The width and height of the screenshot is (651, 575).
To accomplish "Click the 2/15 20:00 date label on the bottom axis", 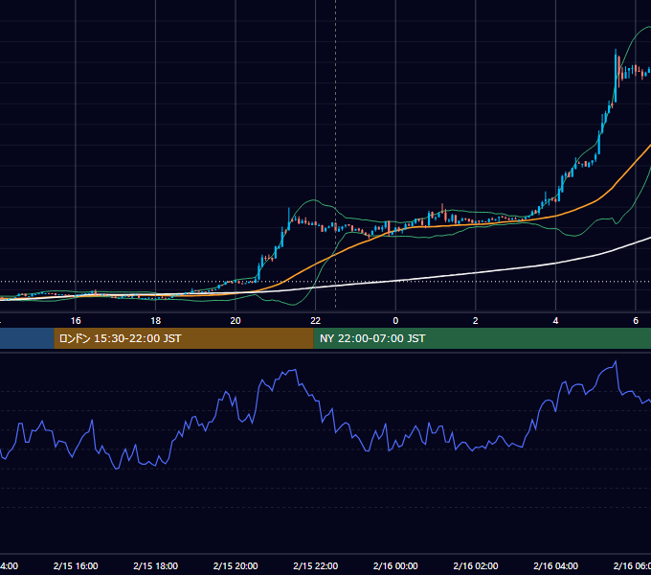I will pyautogui.click(x=236, y=565).
